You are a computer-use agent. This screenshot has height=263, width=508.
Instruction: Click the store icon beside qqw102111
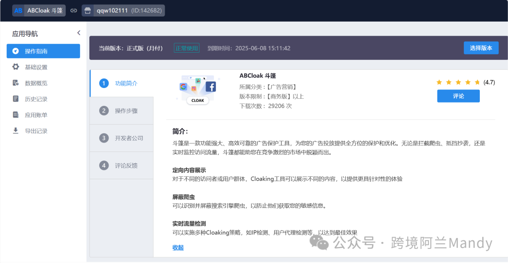(87, 10)
